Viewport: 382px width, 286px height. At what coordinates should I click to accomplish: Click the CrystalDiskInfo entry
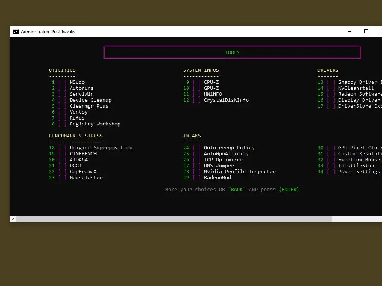coord(226,100)
